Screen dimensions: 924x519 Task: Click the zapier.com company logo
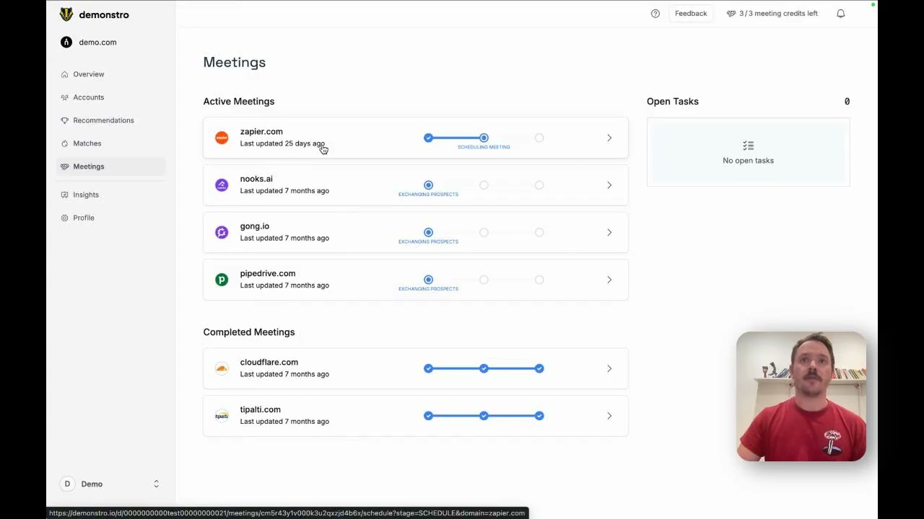pos(222,138)
